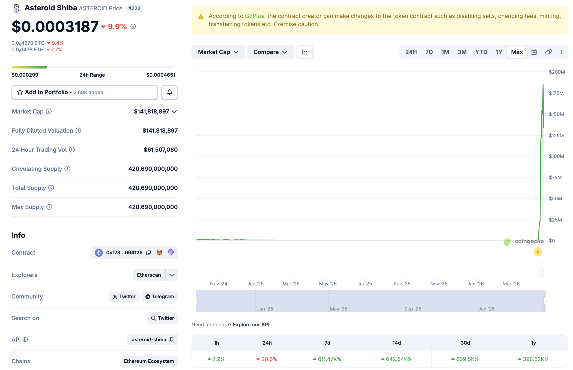
Task: Click the Ethereum Ecosystem chain tag
Action: 149,361
